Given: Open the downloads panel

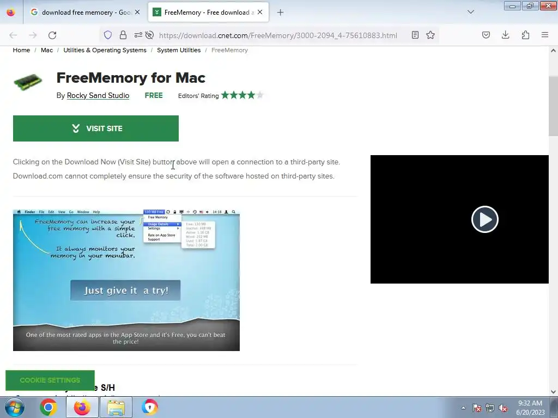Looking at the screenshot, I should pos(505,35).
